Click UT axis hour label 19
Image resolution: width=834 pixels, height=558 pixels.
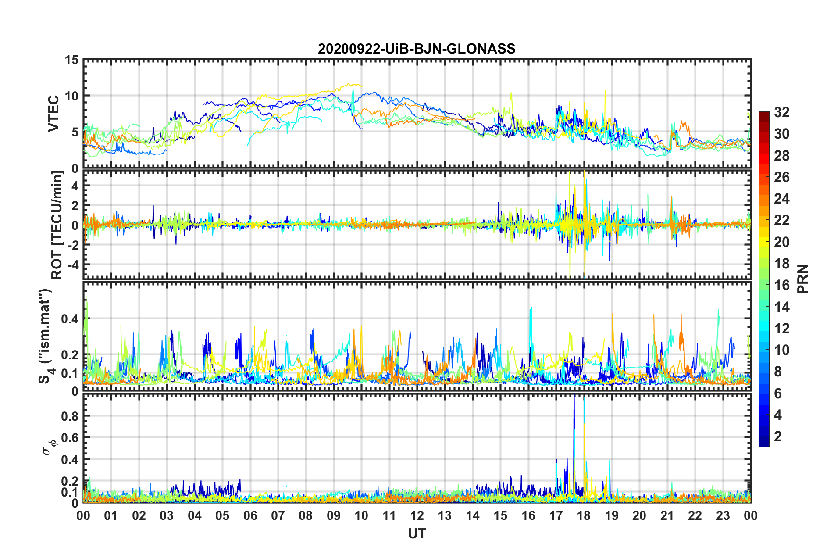point(612,516)
